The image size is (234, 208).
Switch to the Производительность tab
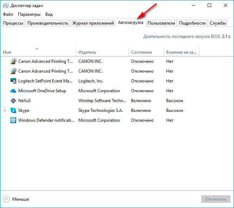coord(48,23)
